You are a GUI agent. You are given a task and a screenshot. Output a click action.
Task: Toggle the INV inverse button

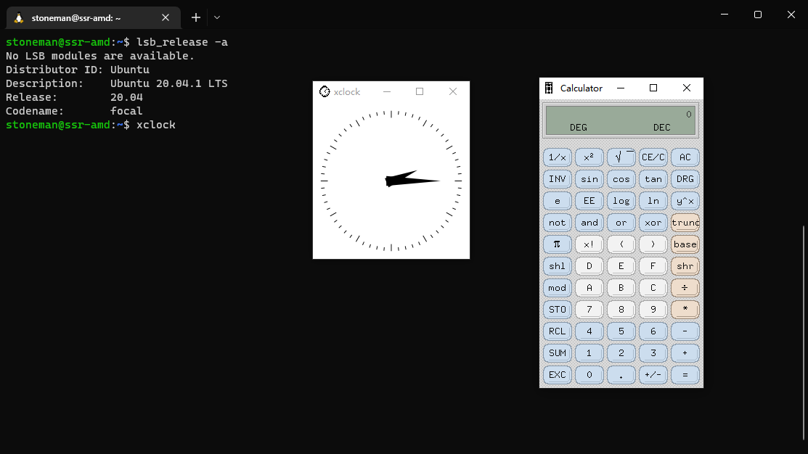(557, 179)
